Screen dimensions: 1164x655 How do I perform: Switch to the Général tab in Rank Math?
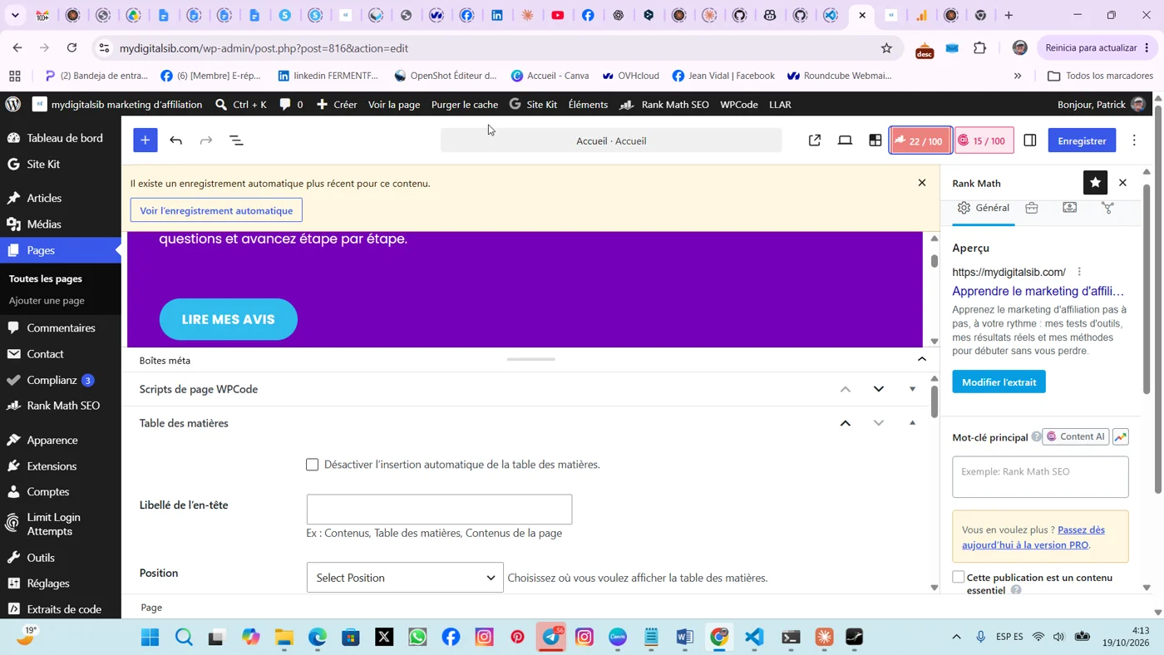pyautogui.click(x=984, y=208)
